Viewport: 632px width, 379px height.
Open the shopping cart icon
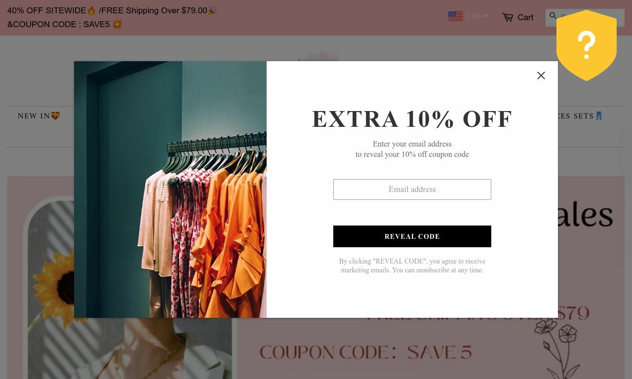(x=508, y=17)
